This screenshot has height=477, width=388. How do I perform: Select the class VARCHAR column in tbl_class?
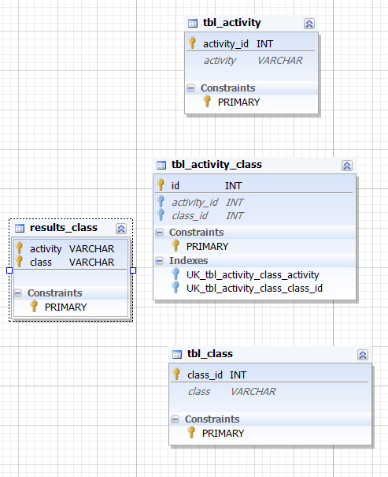pyautogui.click(x=270, y=392)
